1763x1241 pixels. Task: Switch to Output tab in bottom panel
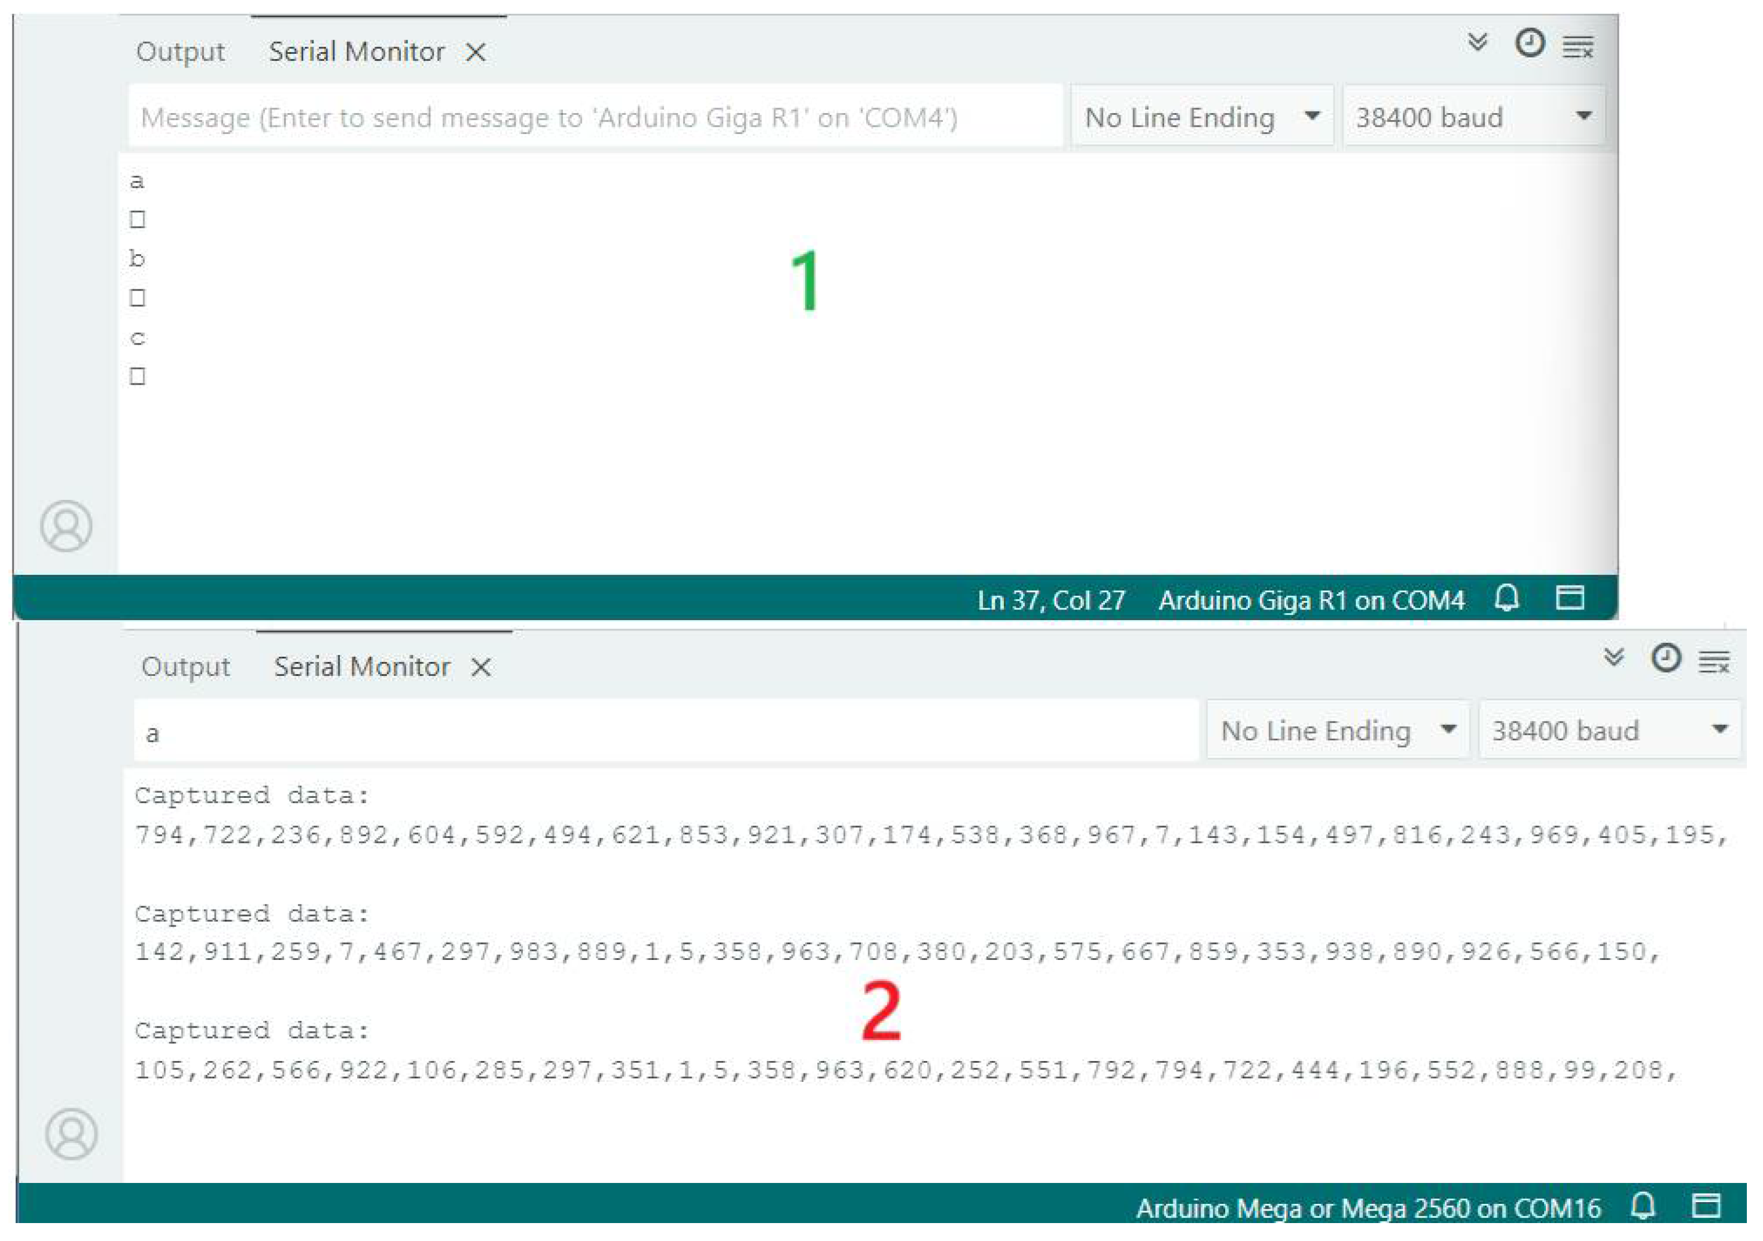click(x=186, y=667)
